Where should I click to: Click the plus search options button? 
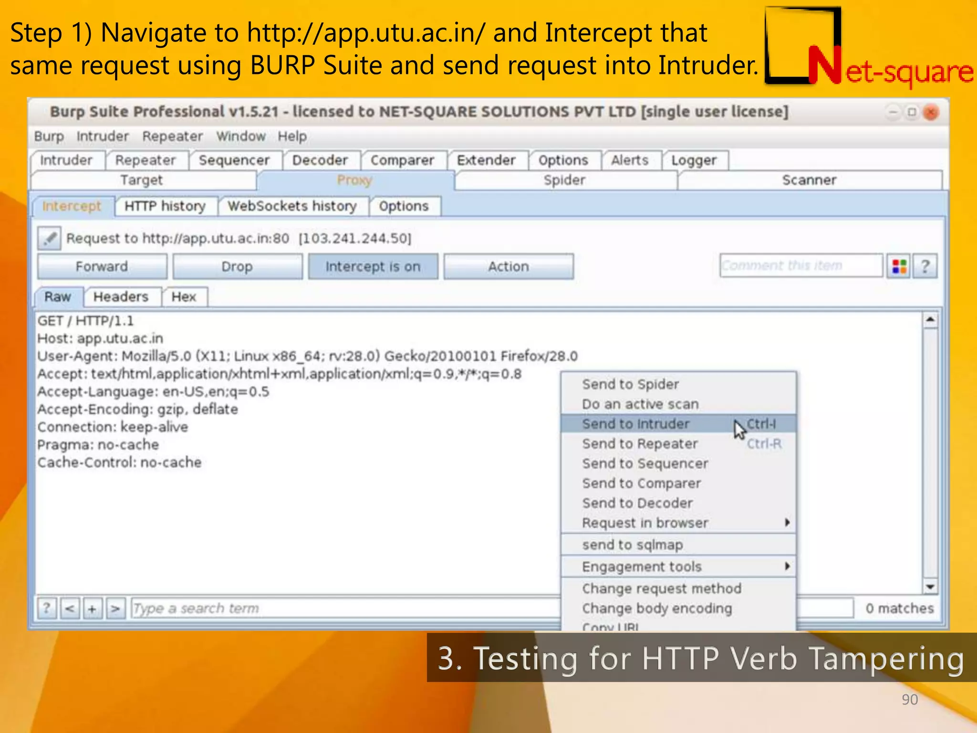pyautogui.click(x=93, y=608)
